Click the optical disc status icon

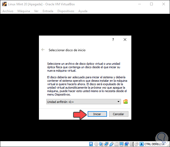[x=96, y=144]
